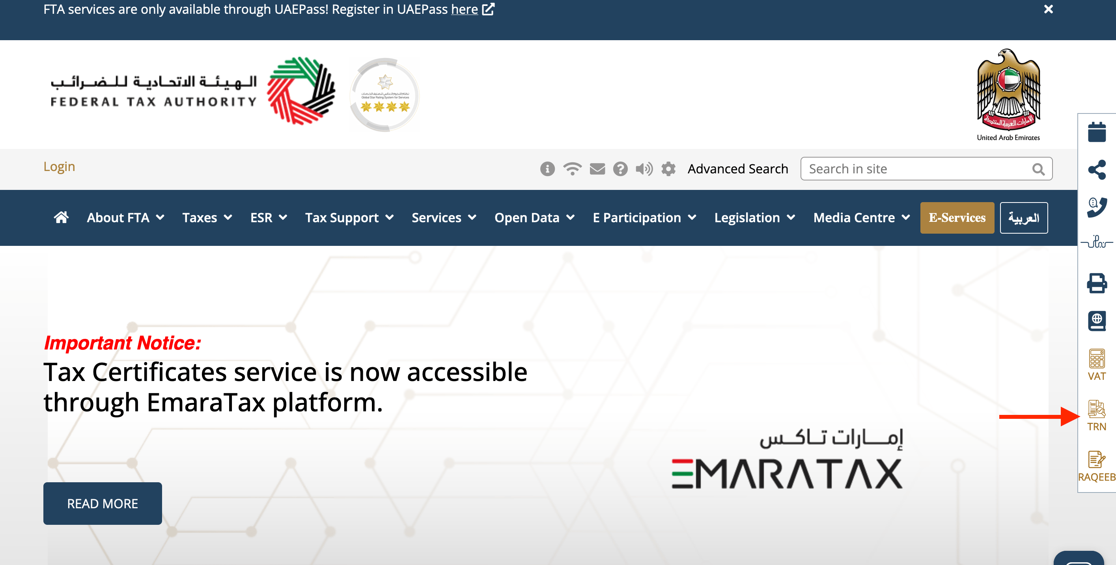1116x565 pixels.
Task: Open the Media Centre menu
Action: (861, 217)
